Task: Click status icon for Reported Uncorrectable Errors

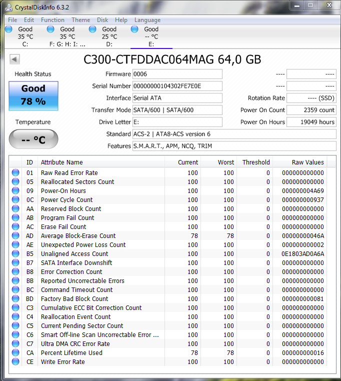Action: (x=15, y=280)
